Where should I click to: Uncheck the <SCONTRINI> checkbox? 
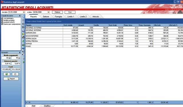[x=2, y=19]
